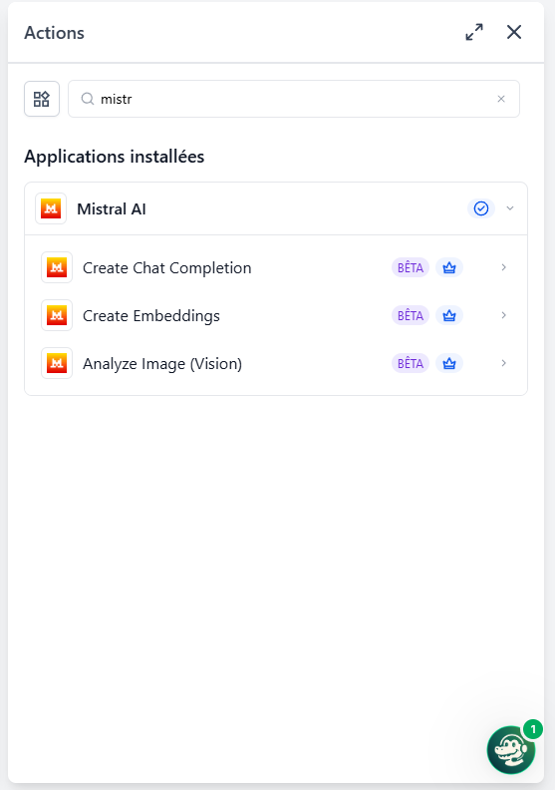Screen dimensions: 555x790
Task: Click the Mistral AI app logo in header
Action: click(x=51, y=208)
